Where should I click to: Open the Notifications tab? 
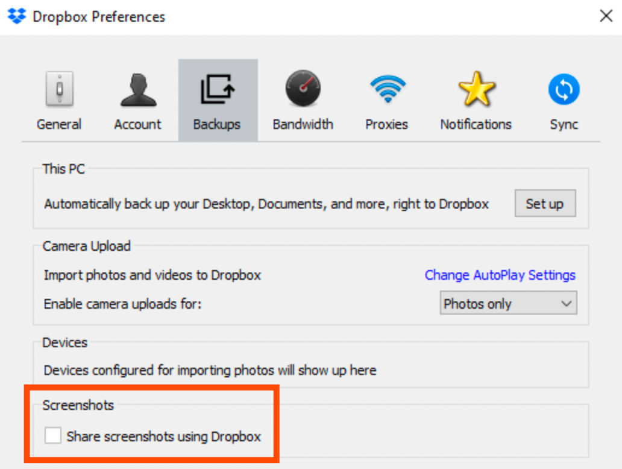point(476,101)
